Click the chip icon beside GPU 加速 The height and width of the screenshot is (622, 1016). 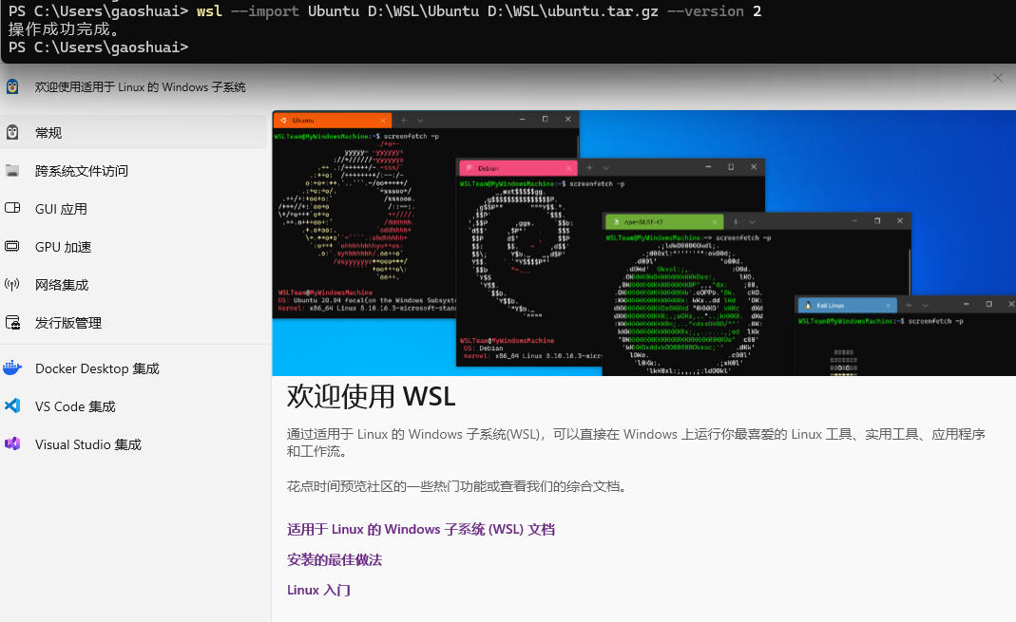pyautogui.click(x=12, y=246)
